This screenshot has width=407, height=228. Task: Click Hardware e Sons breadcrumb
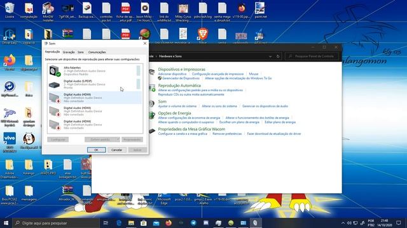[170, 56]
